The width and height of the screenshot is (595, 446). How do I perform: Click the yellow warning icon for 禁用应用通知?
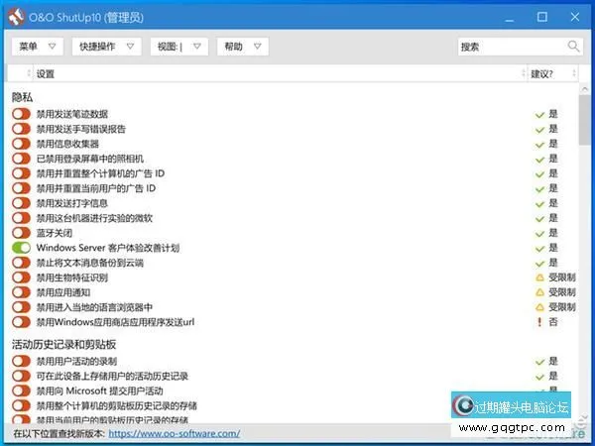coord(539,292)
